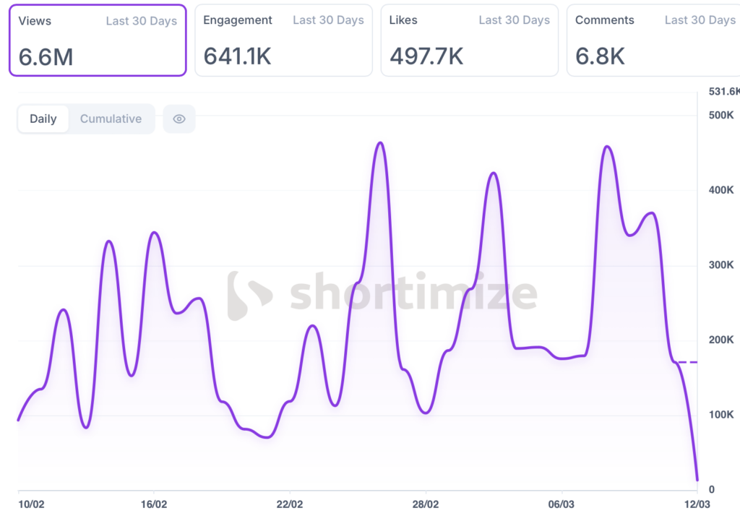The width and height of the screenshot is (740, 516).
Task: Open Last 30 Days on Comments card
Action: (700, 21)
